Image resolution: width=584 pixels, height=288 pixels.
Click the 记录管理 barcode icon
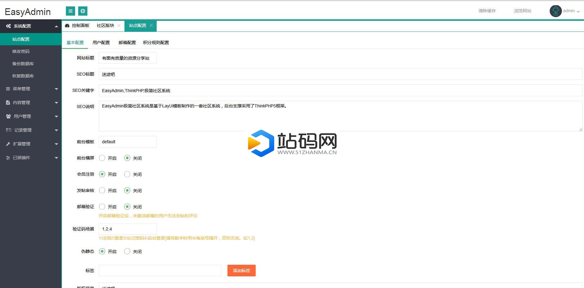tap(9, 130)
